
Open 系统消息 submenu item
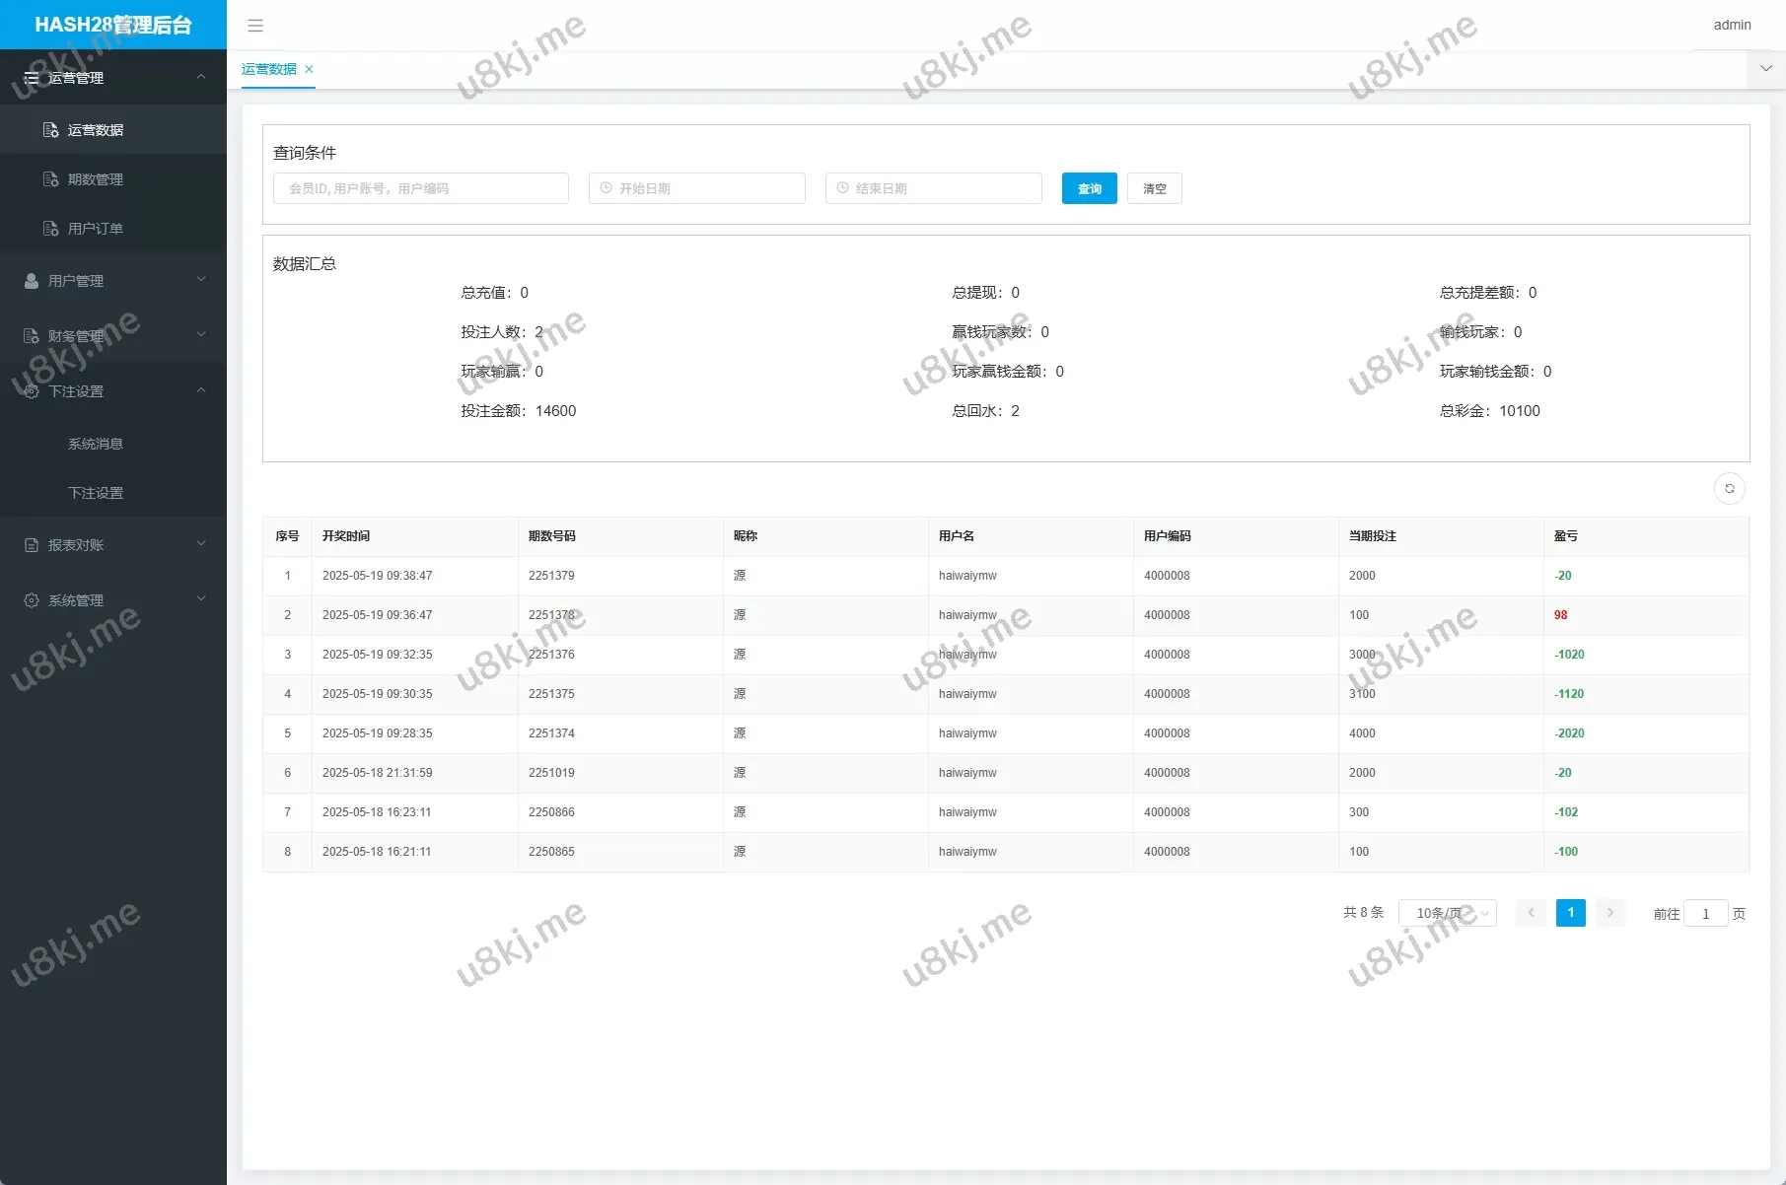pyautogui.click(x=96, y=444)
